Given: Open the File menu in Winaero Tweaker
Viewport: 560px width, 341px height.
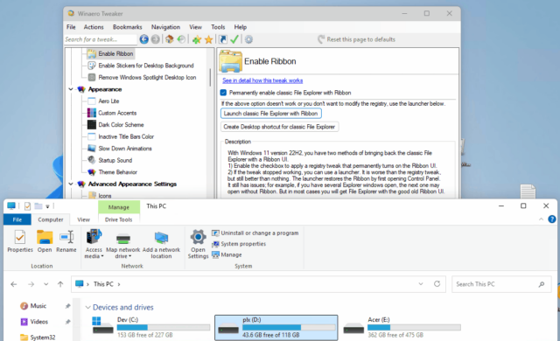Looking at the screenshot, I should pyautogui.click(x=71, y=27).
